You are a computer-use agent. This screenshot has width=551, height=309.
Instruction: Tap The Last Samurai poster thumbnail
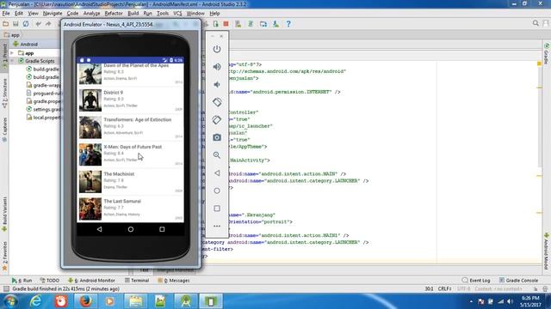90,209
